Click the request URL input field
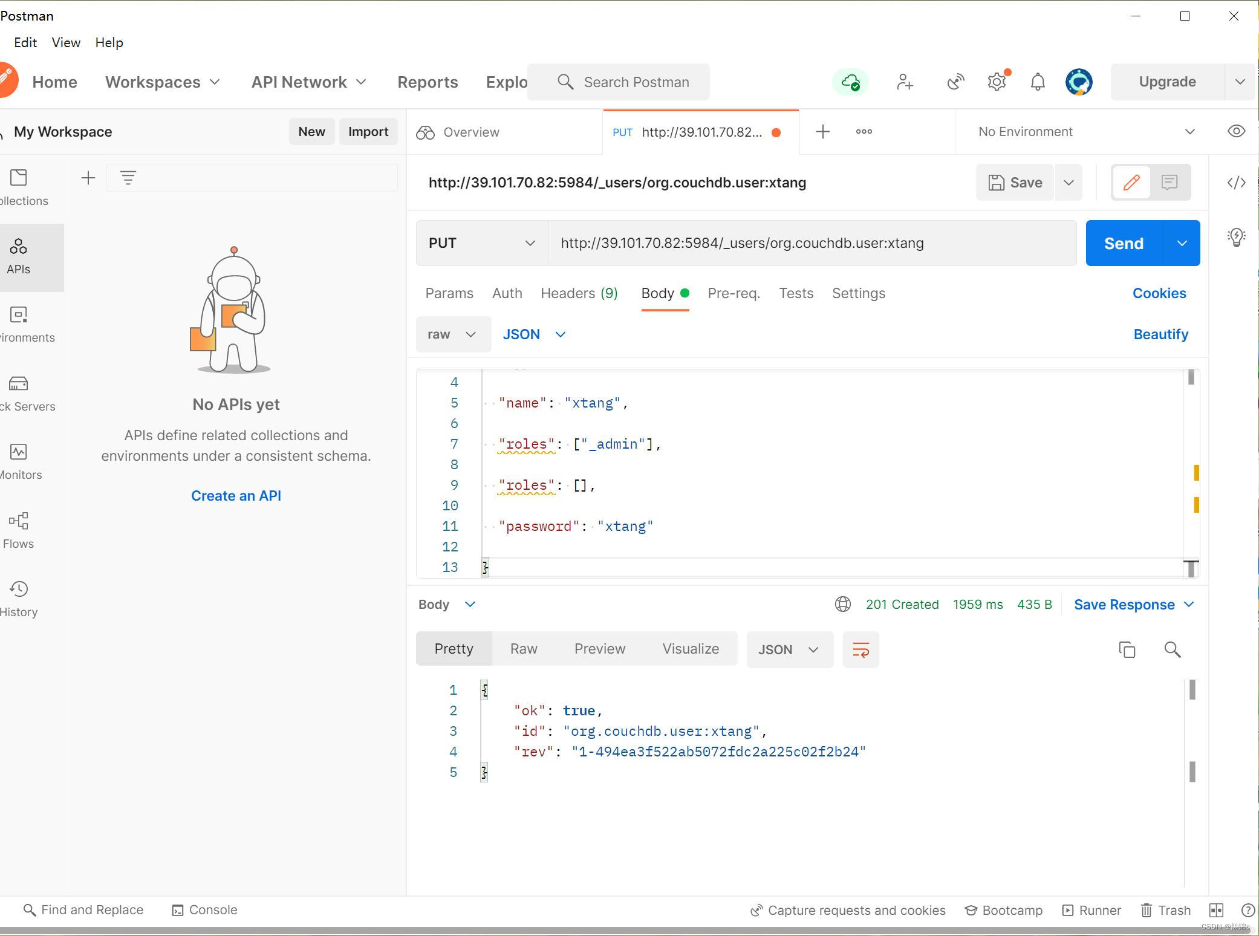This screenshot has height=936, width=1259. [810, 243]
